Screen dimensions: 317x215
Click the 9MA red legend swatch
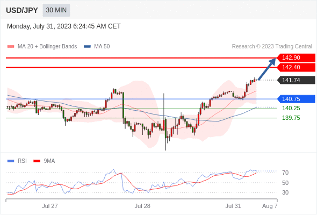tap(37, 161)
